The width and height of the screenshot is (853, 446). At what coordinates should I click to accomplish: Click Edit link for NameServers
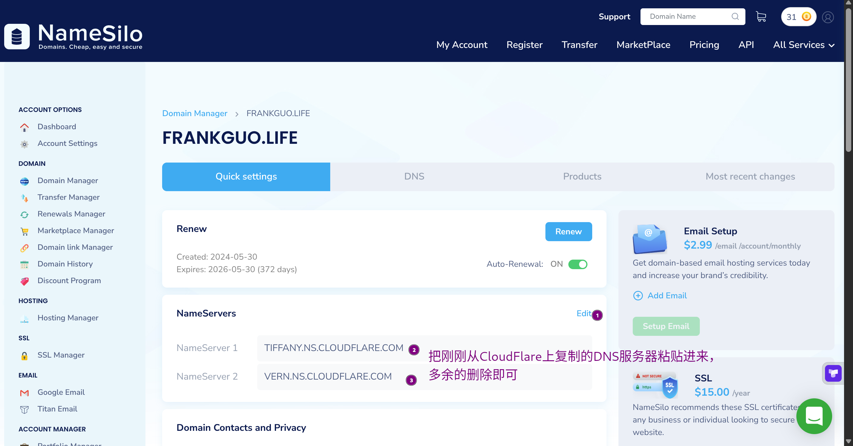(x=584, y=313)
